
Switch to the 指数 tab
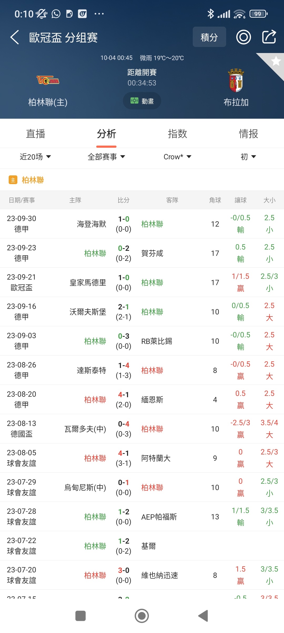click(x=177, y=134)
